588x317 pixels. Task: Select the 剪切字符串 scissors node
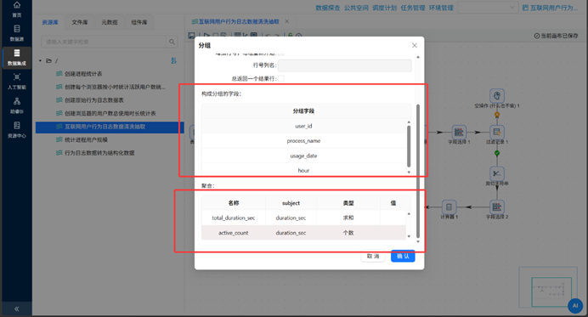[497, 173]
